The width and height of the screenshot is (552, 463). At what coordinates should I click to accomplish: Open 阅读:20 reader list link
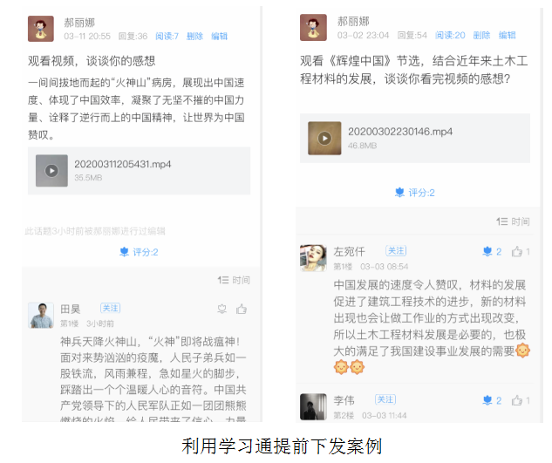450,35
